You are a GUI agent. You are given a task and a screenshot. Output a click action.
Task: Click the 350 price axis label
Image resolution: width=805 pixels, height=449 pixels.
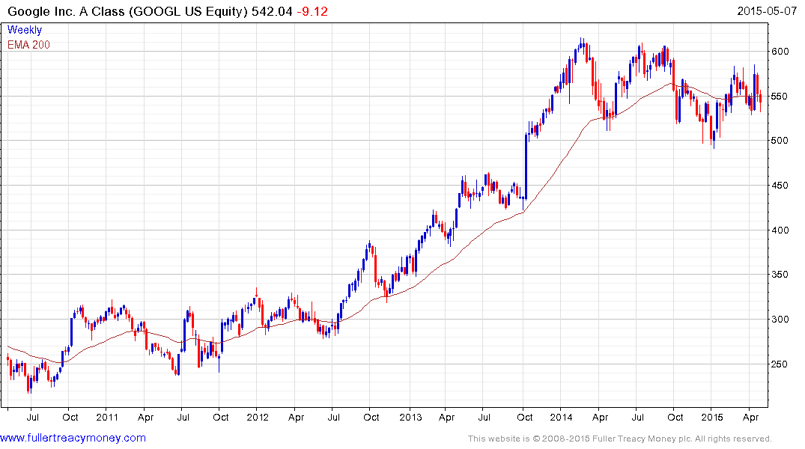(x=780, y=275)
